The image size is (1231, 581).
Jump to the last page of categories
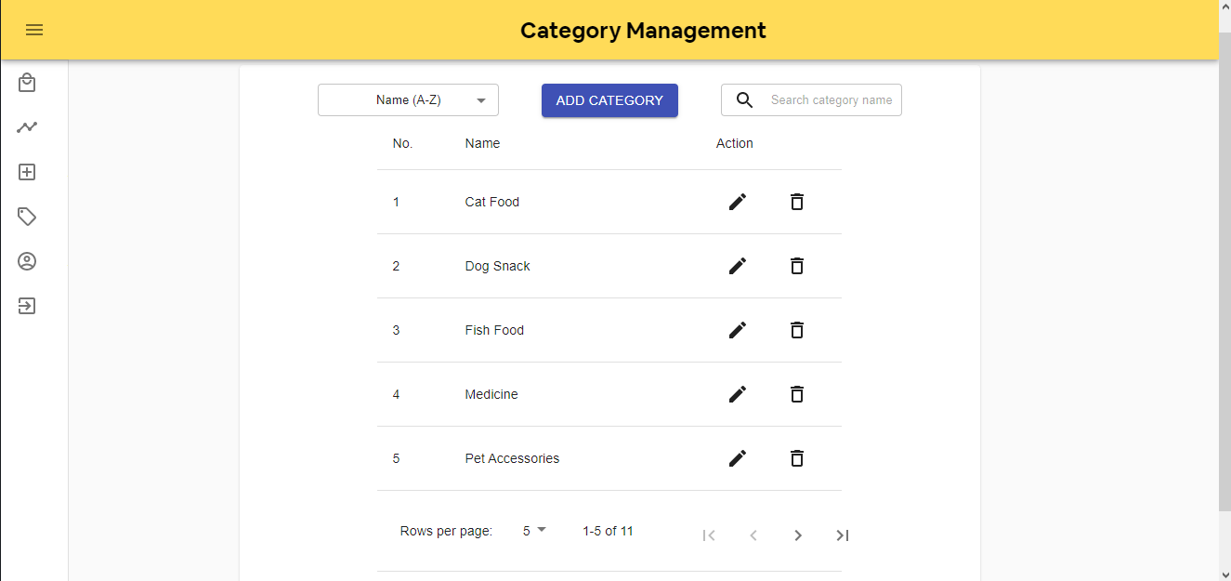(842, 535)
